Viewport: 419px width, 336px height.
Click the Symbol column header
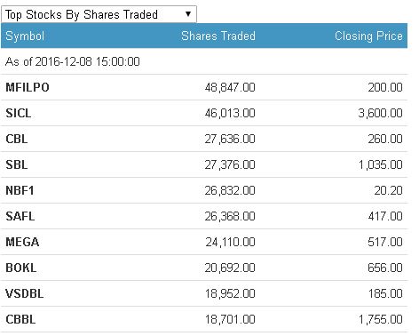(25, 36)
